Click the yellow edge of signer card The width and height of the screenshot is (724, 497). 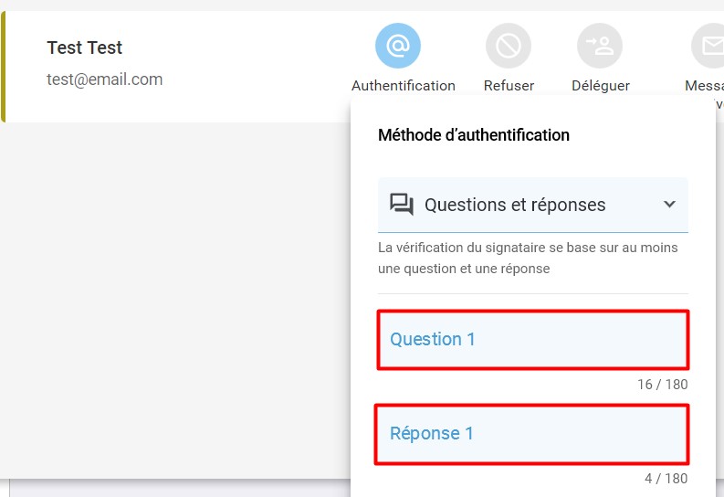point(3,67)
